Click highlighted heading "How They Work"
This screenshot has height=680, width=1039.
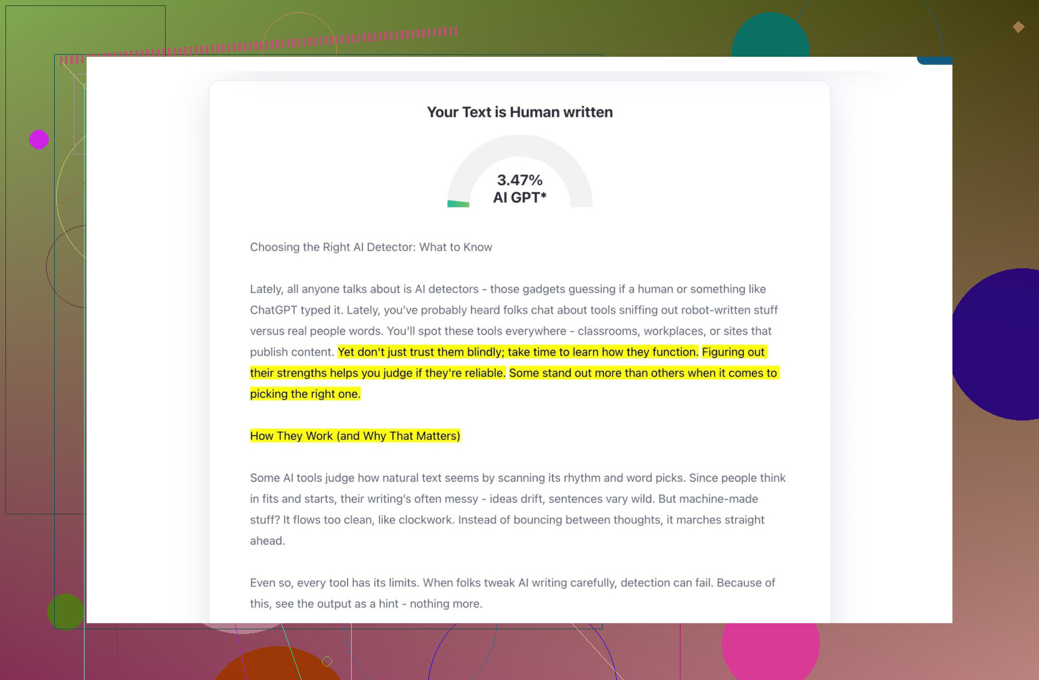click(355, 436)
